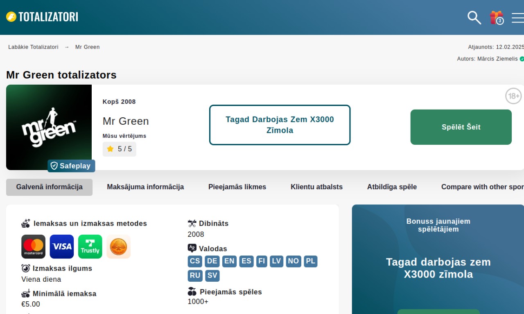
Task: Click the LV language badge
Action: click(x=277, y=261)
